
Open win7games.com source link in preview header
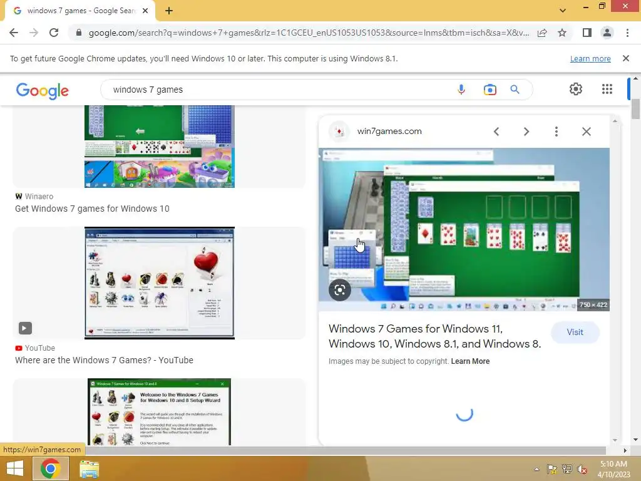tap(389, 132)
